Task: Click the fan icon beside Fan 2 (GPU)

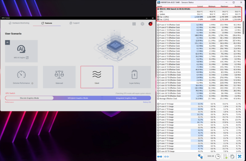Action: tap(158, 20)
